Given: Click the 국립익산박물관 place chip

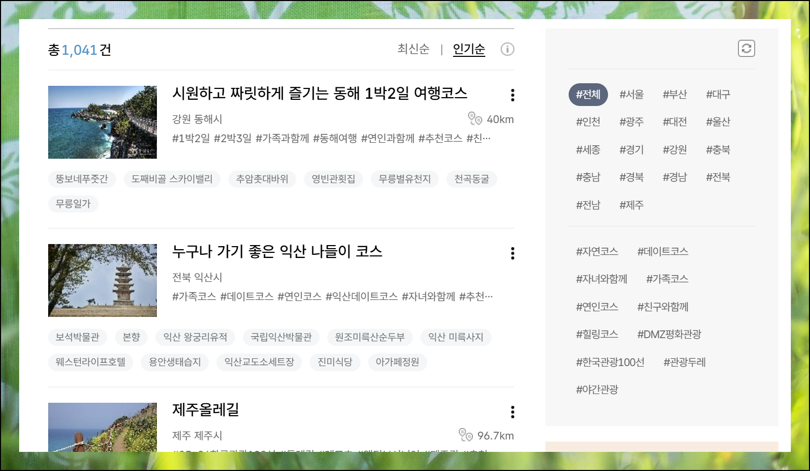Looking at the screenshot, I should click(281, 337).
